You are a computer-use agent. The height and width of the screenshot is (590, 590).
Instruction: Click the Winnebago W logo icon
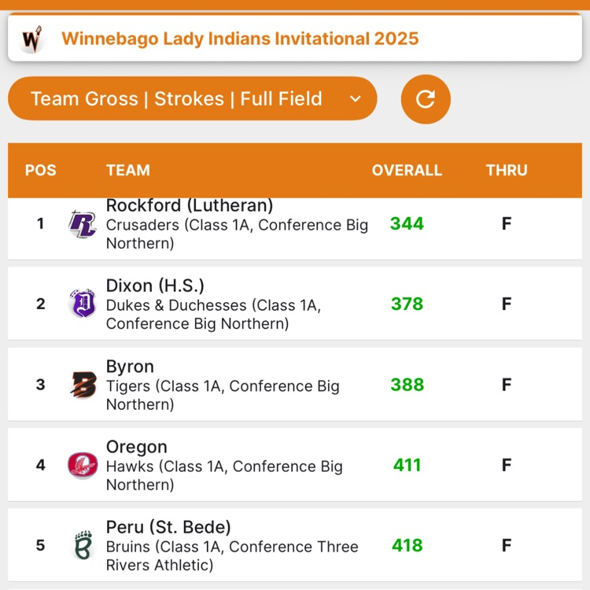point(32,39)
